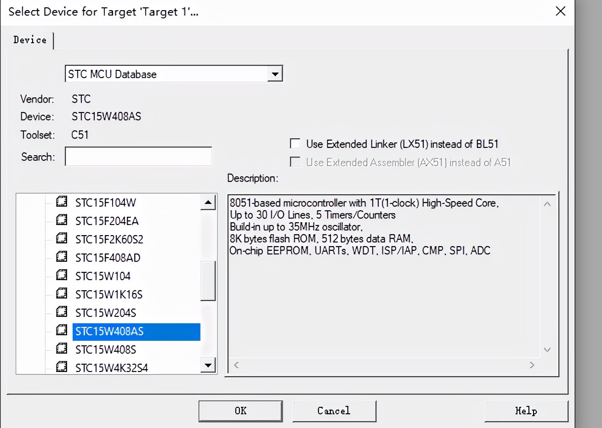
Task: Click the chip icon beside STC15W1K16S
Action: (x=62, y=293)
